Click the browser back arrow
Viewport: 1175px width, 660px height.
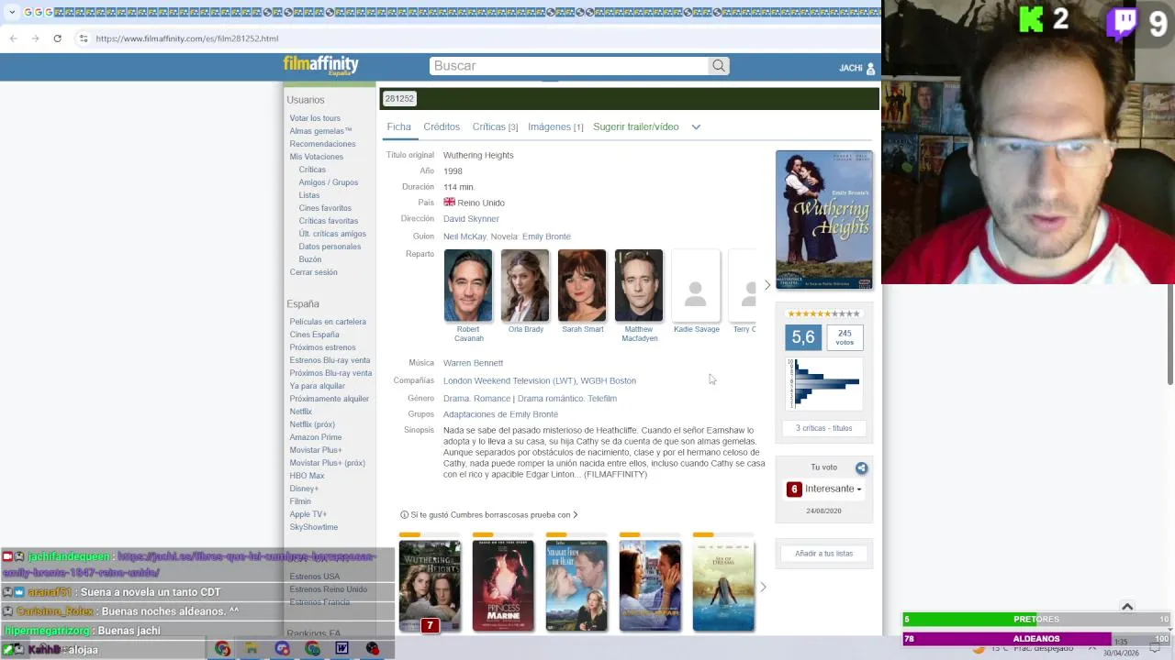[x=13, y=38]
